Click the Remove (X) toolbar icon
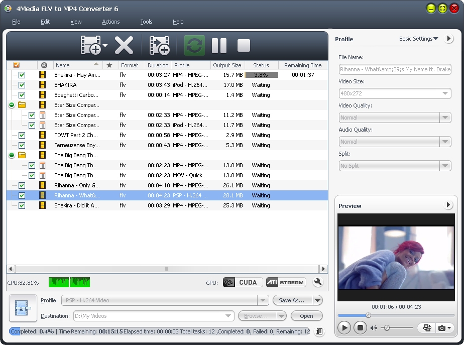 (124, 45)
